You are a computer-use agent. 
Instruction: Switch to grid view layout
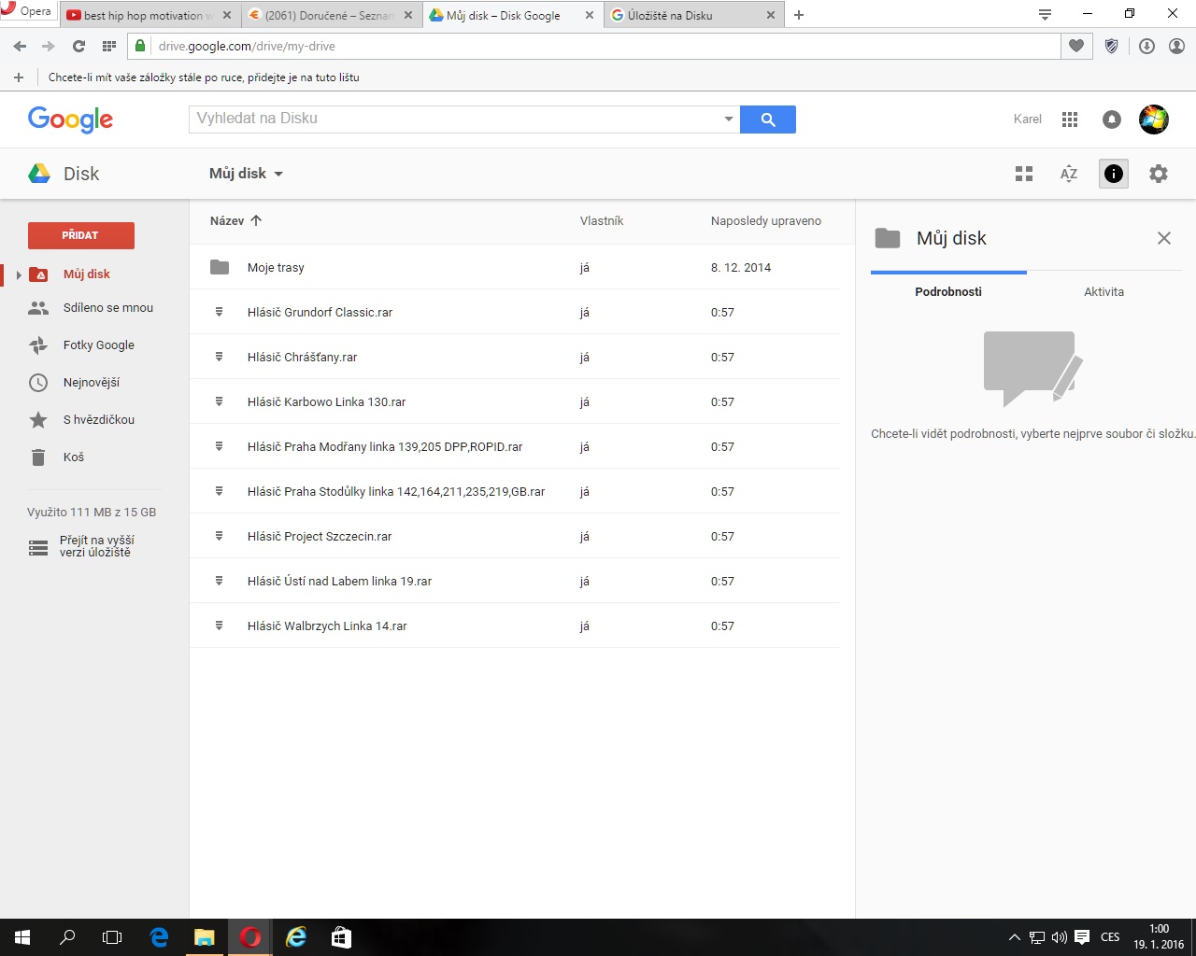click(1024, 174)
